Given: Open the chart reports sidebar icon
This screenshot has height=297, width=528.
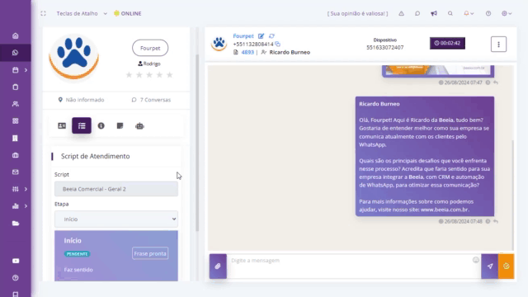Looking at the screenshot, I should tap(16, 206).
